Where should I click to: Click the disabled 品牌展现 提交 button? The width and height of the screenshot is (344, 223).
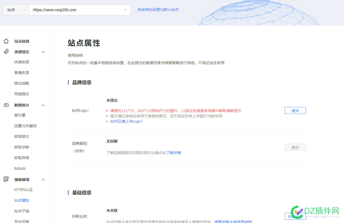pos(295,147)
